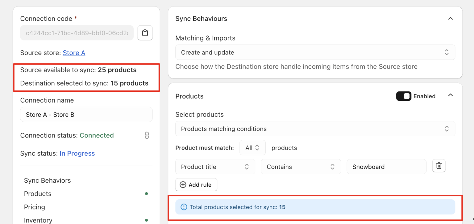Screen dimensions: 474x224
Task: Click the Matching & Imports label
Action: (205, 38)
